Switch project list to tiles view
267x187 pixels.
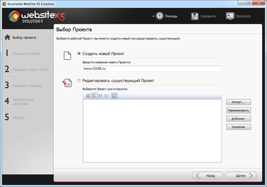point(94,96)
